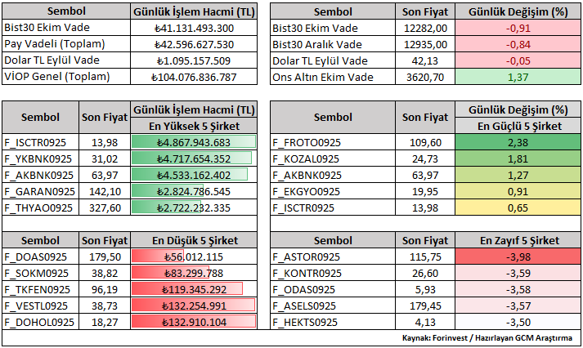Click the 'En Zayıf 5 Şirket' header

pos(519,241)
